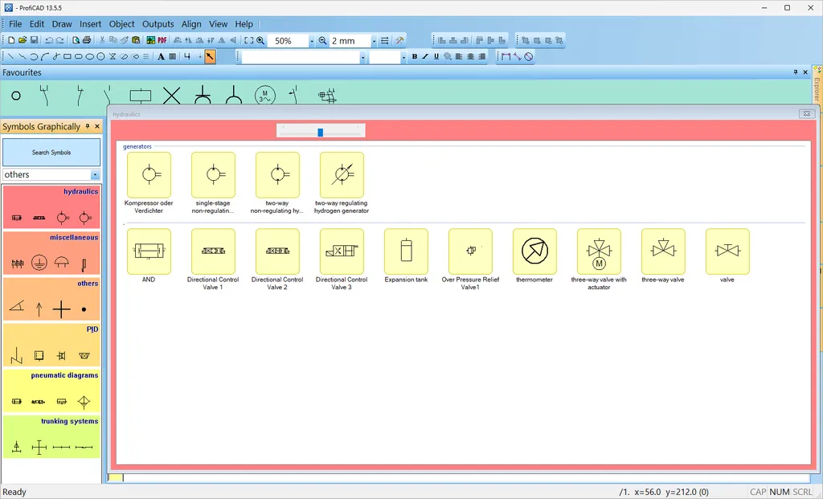This screenshot has height=499, width=823.
Task: Apply italic text formatting
Action: (425, 57)
